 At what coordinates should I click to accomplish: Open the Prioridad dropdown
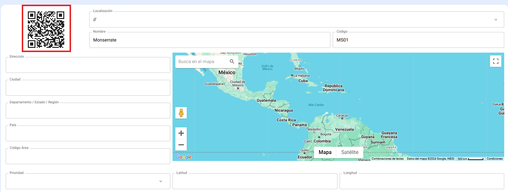160,181
